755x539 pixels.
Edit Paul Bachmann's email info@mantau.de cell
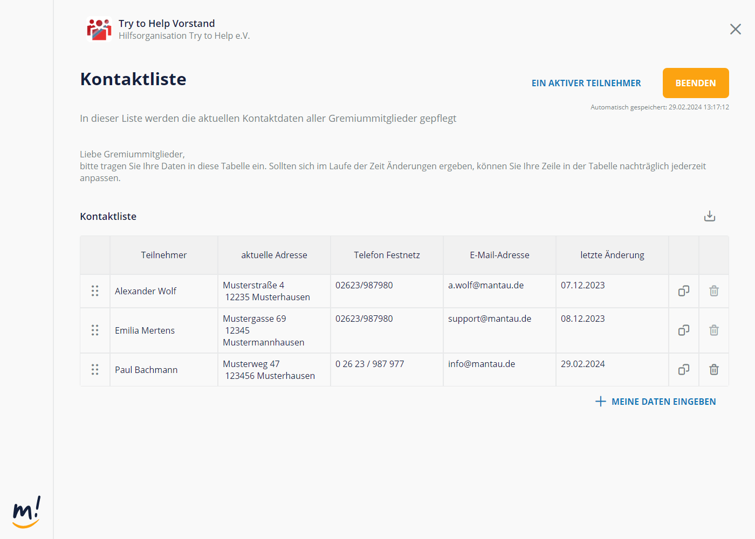coord(482,364)
